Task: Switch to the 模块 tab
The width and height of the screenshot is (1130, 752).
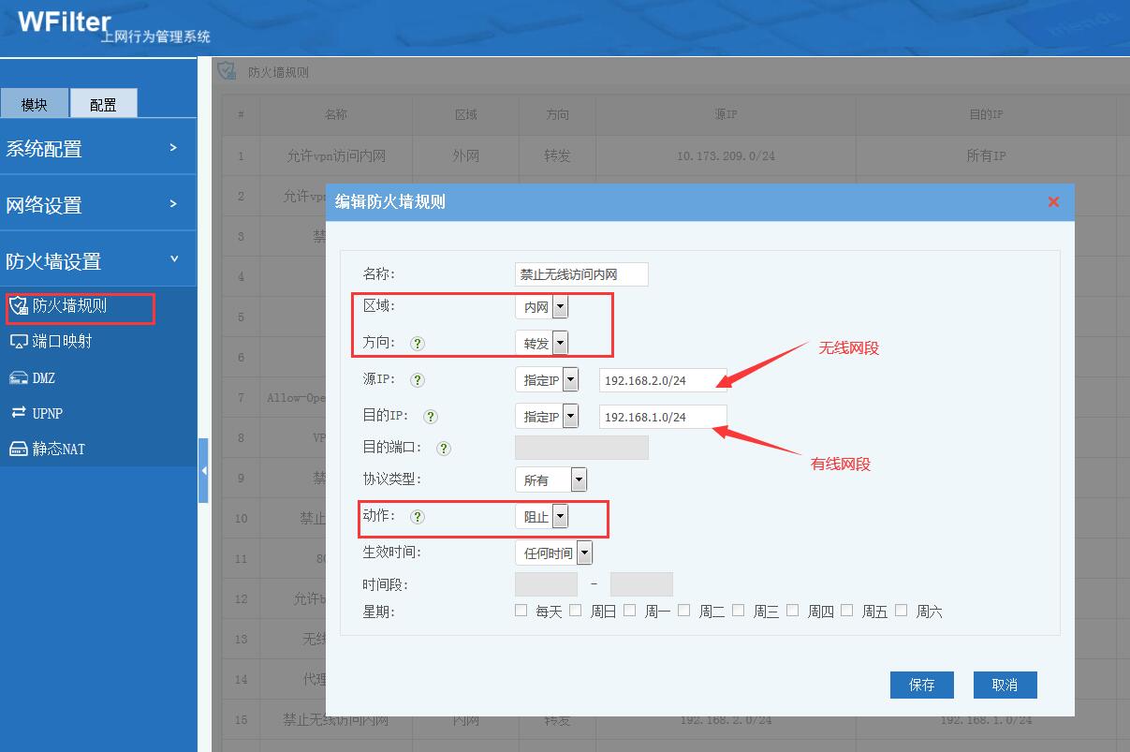Action: pos(35,104)
